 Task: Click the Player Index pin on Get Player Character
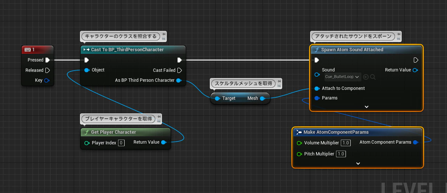(87, 143)
